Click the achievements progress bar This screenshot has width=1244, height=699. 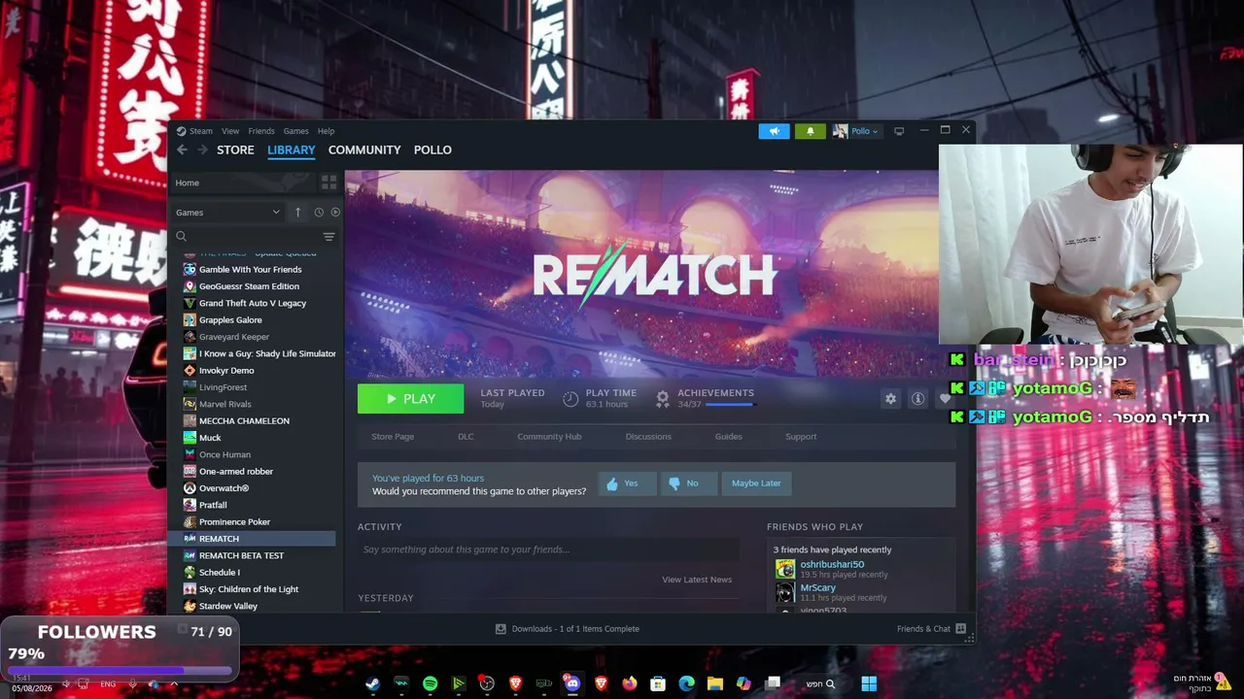pos(730,404)
